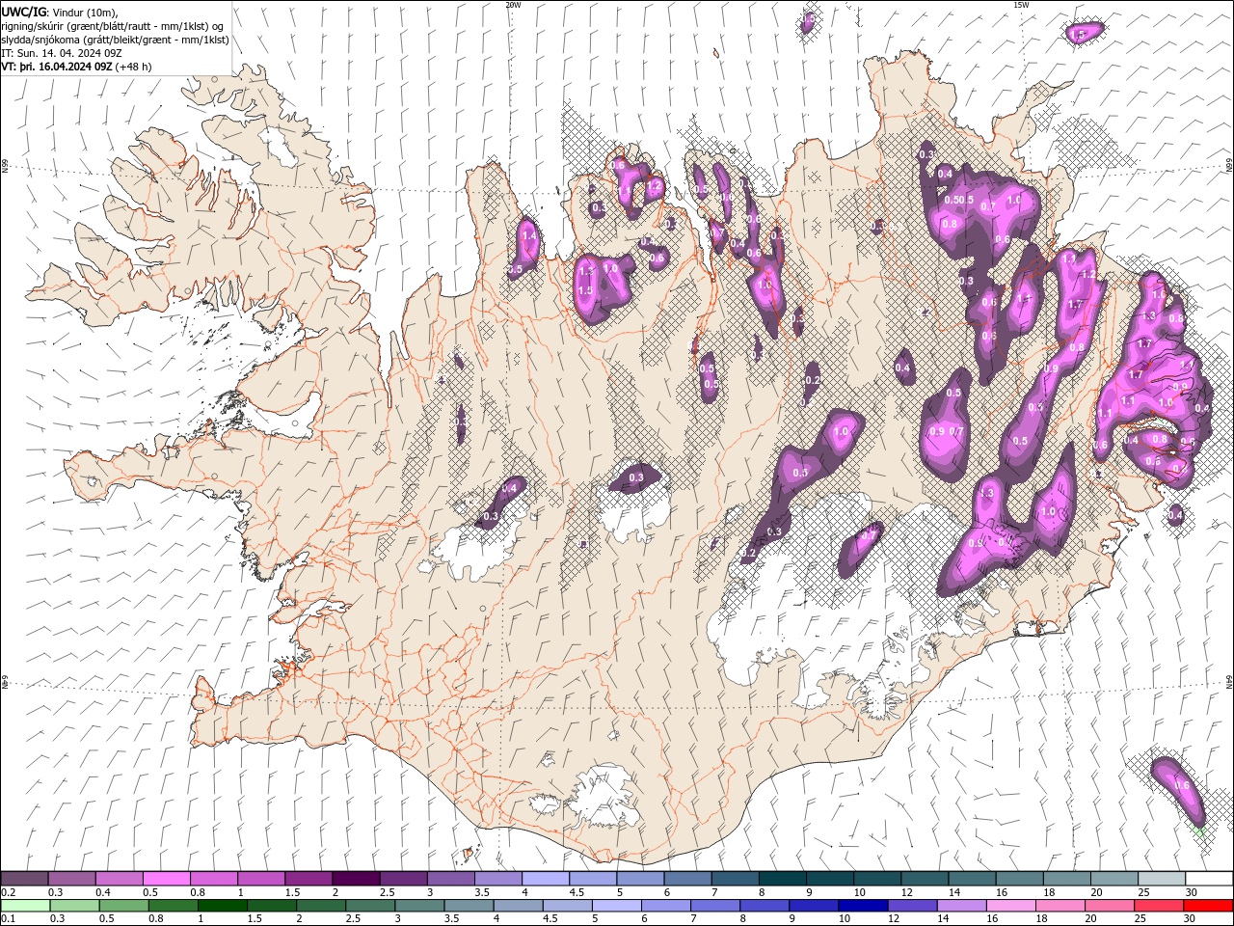
Task: Click the 'UWC/IG: Vindur (10m)' title text
Action: [58, 12]
